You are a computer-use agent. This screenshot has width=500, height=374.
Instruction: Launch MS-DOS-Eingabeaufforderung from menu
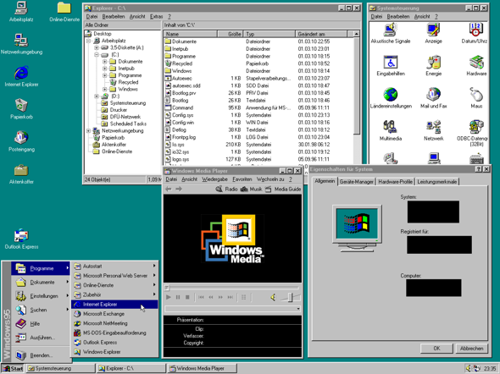[114, 333]
